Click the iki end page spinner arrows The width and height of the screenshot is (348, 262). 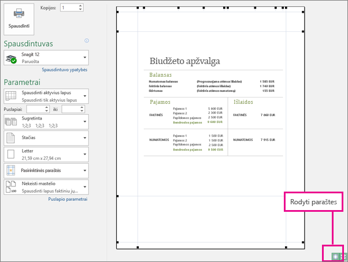point(82,109)
